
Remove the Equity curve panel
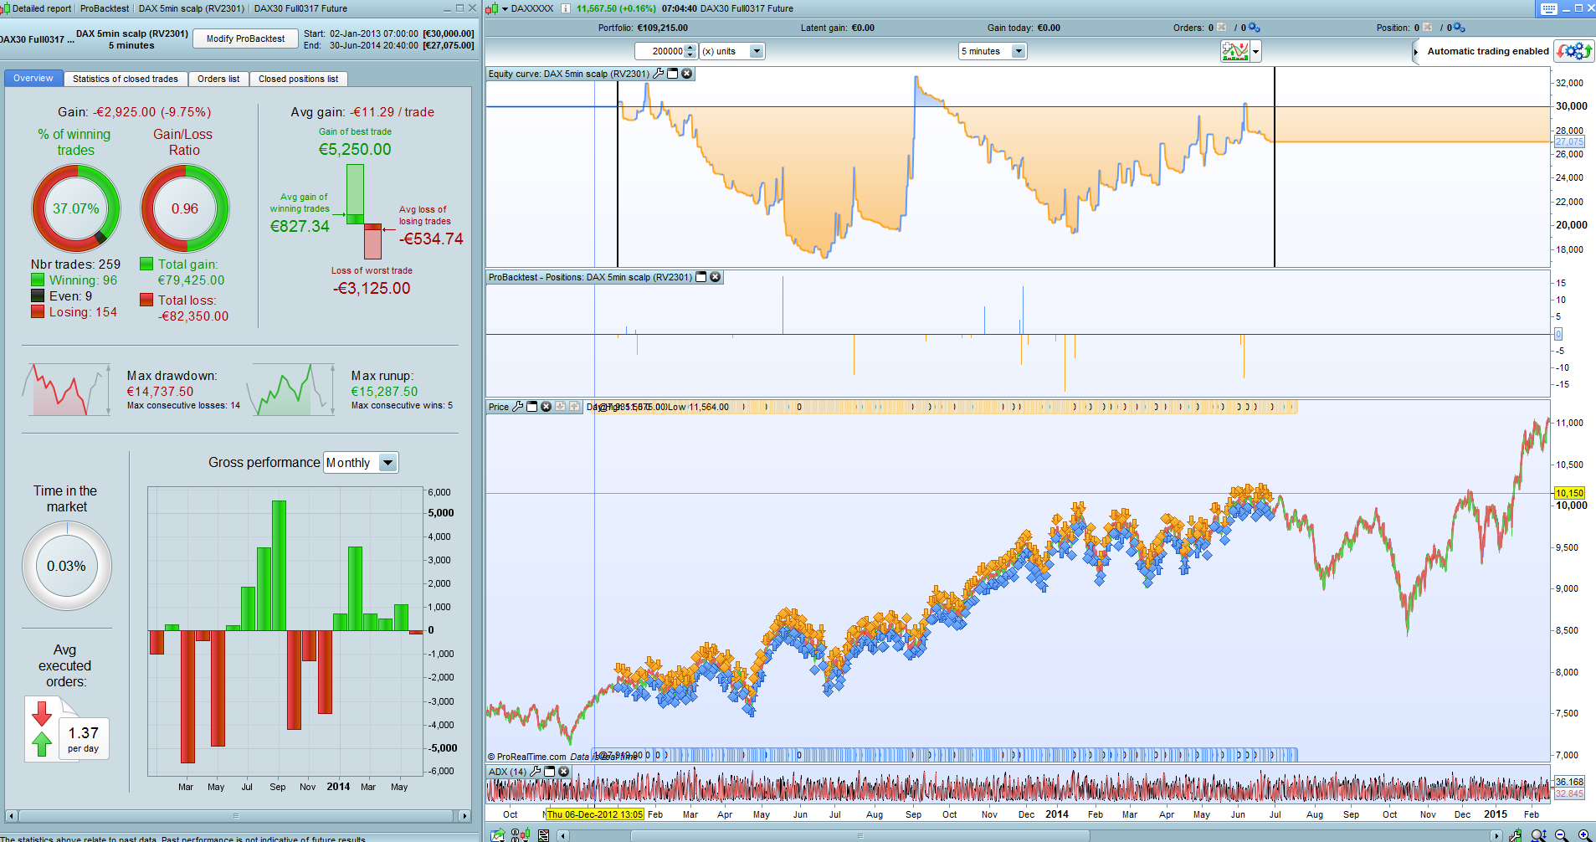pos(687,74)
